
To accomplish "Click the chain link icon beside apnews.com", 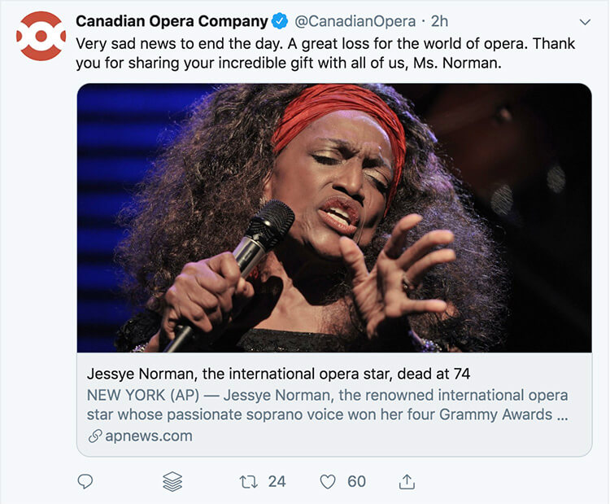I will (94, 436).
